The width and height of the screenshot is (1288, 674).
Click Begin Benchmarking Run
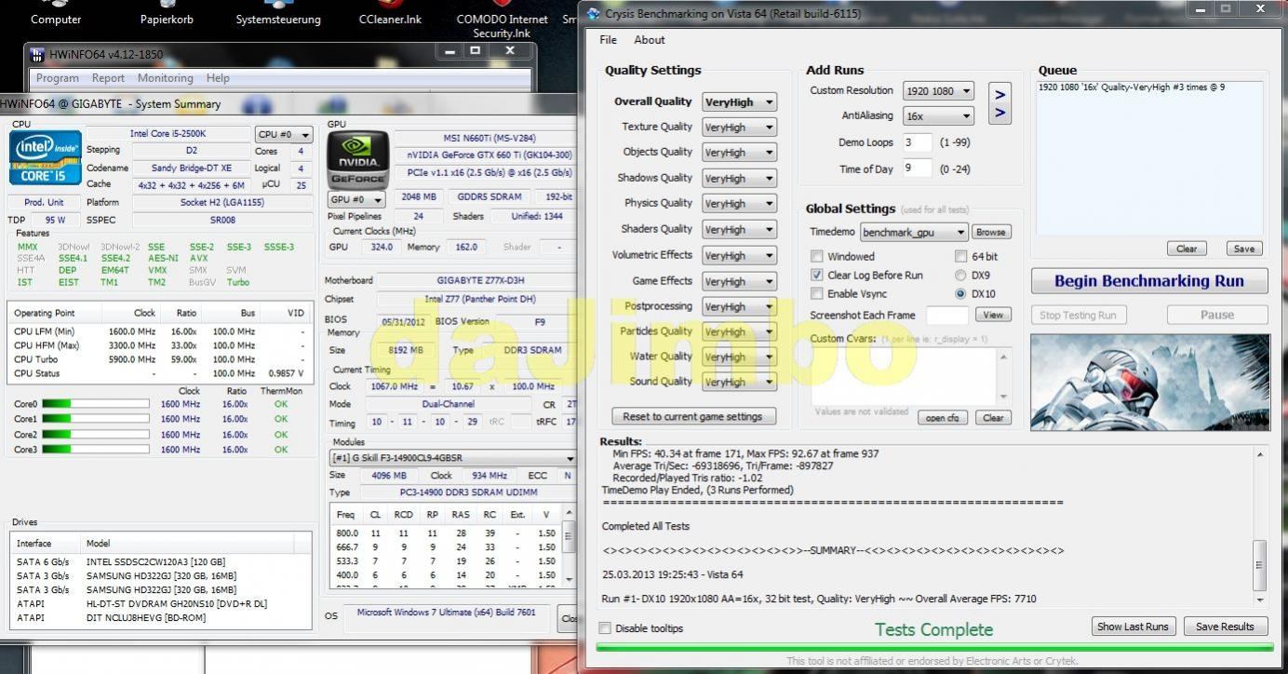coord(1149,281)
